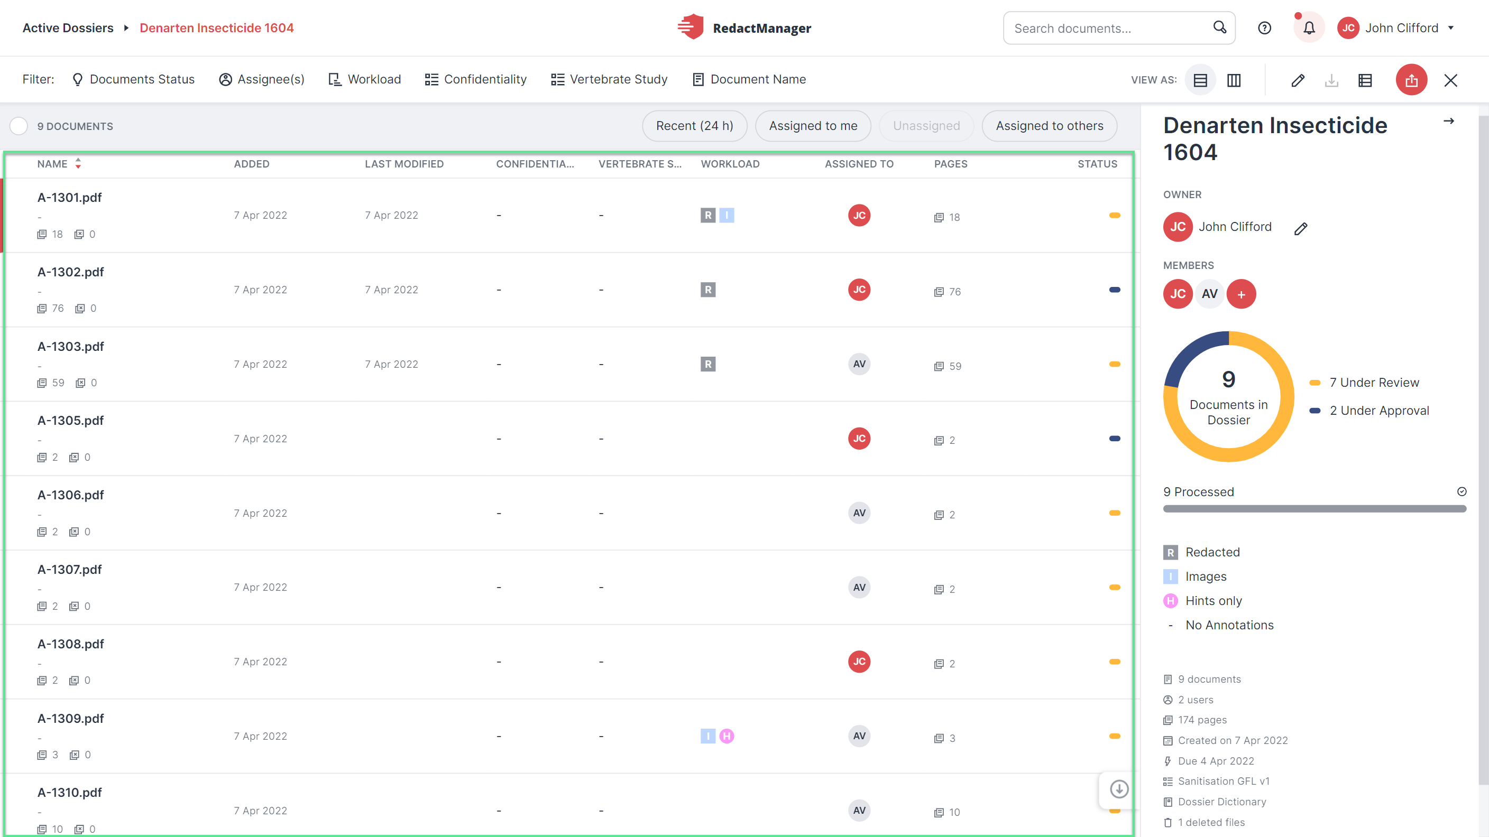Click the breadcrumb arrow after Active Dossiers
Screen dimensions: 1489x837
coord(126,27)
